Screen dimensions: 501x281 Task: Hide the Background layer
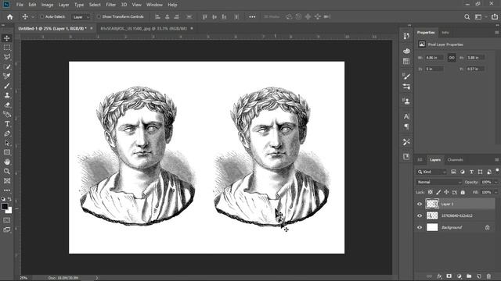(420, 227)
